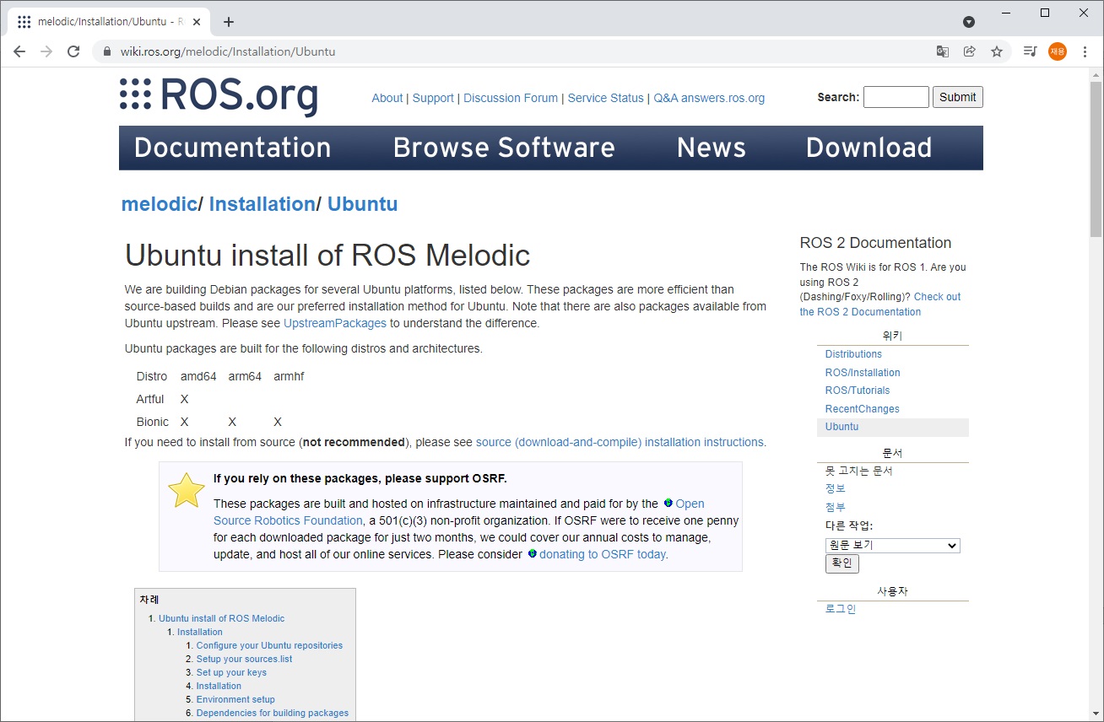Open the translate page icon
Screen dimensions: 1104x722
(x=943, y=51)
